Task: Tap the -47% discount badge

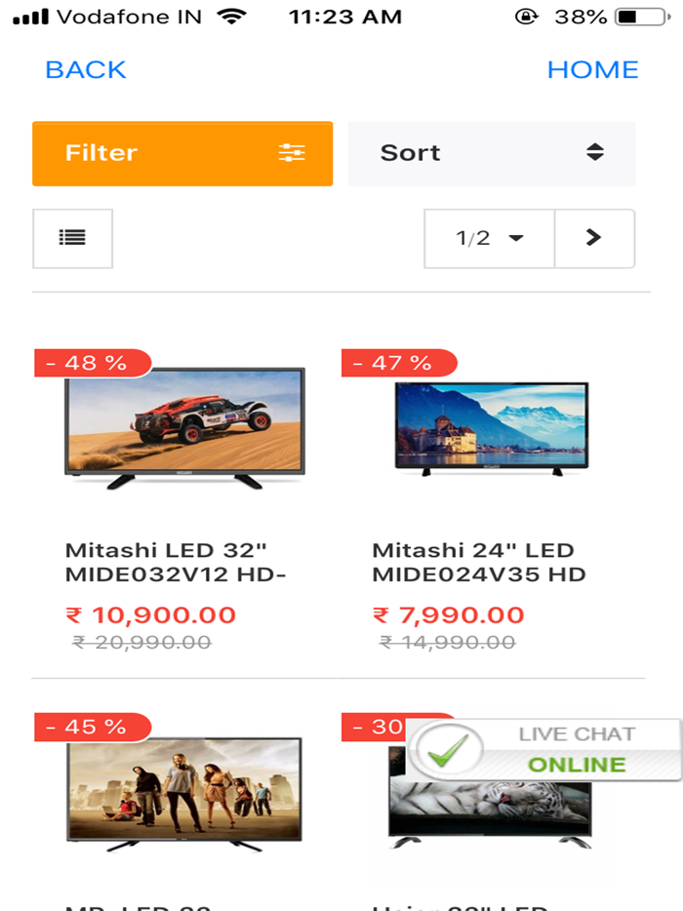Action: [x=398, y=363]
